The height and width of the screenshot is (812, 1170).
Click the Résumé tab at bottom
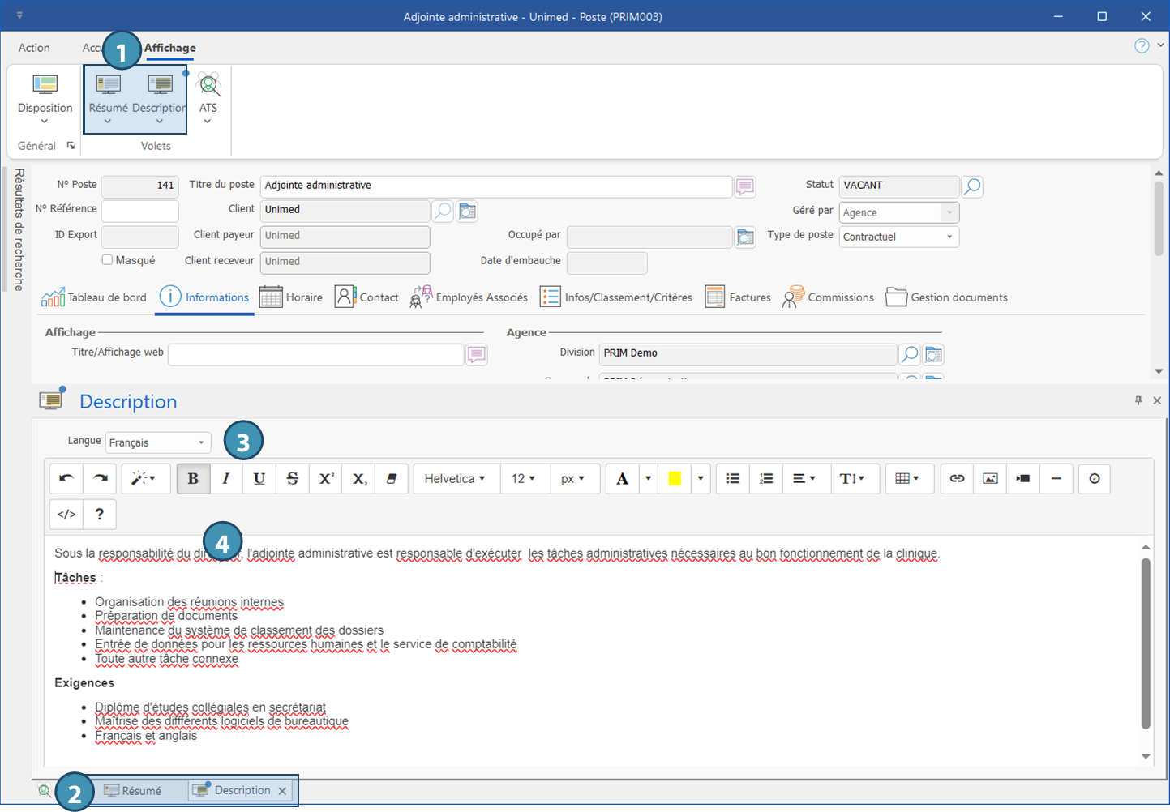pyautogui.click(x=134, y=790)
